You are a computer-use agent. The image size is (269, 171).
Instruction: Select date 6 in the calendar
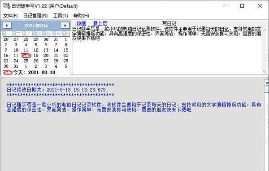(46, 44)
